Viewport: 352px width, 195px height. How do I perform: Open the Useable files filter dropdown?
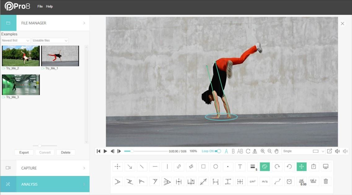coord(50,40)
